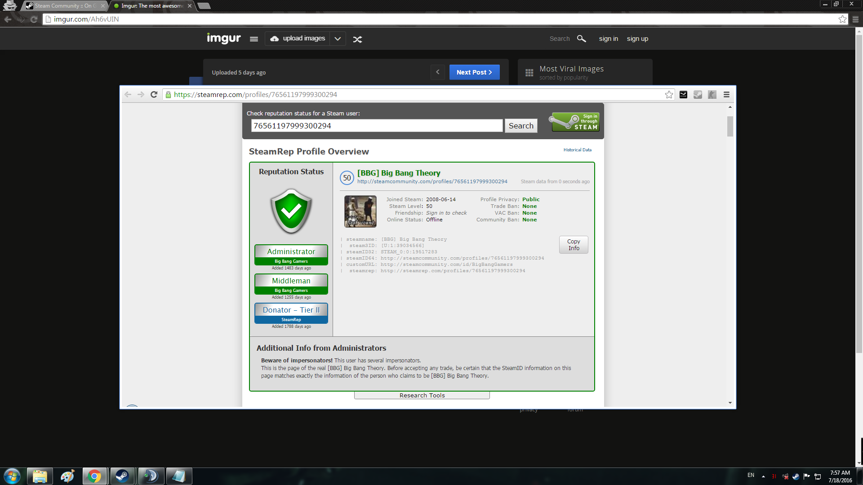Open the Chrome menu icon
The image size is (863, 485).
tap(855, 19)
